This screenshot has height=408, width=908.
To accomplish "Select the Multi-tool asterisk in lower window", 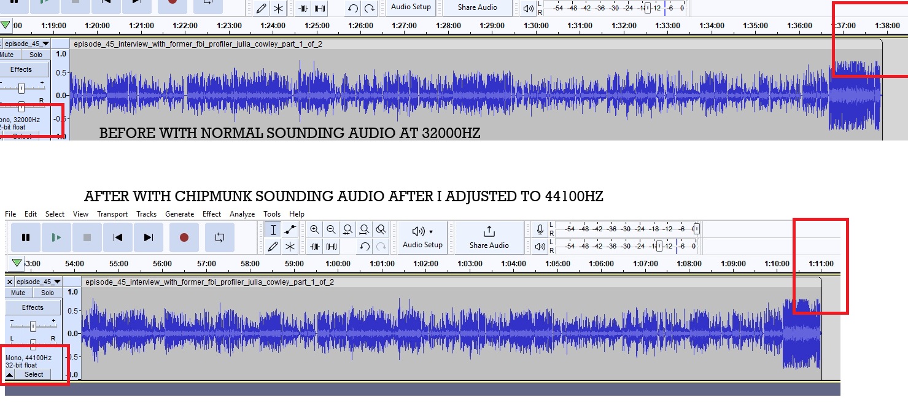I will click(290, 246).
